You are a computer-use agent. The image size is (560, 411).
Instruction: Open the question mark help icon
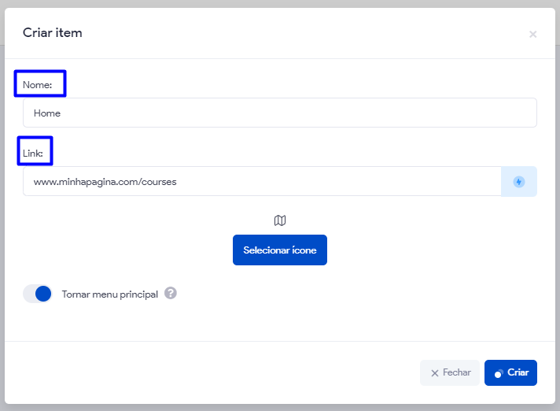pos(171,294)
